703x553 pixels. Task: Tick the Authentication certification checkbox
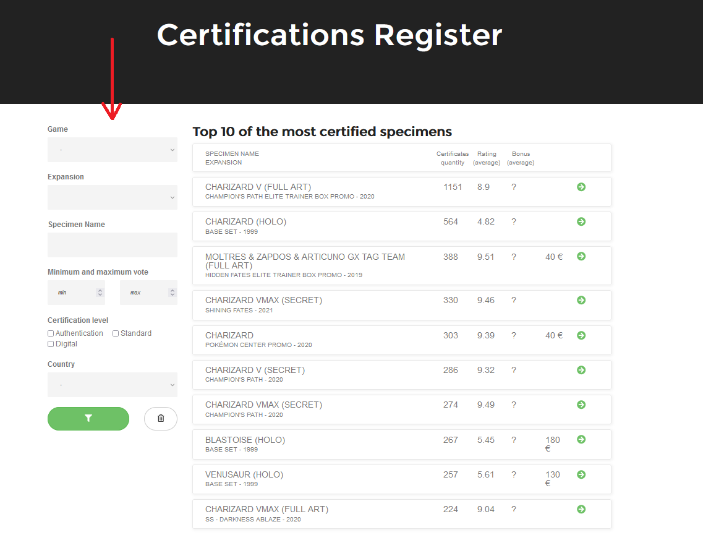point(51,333)
